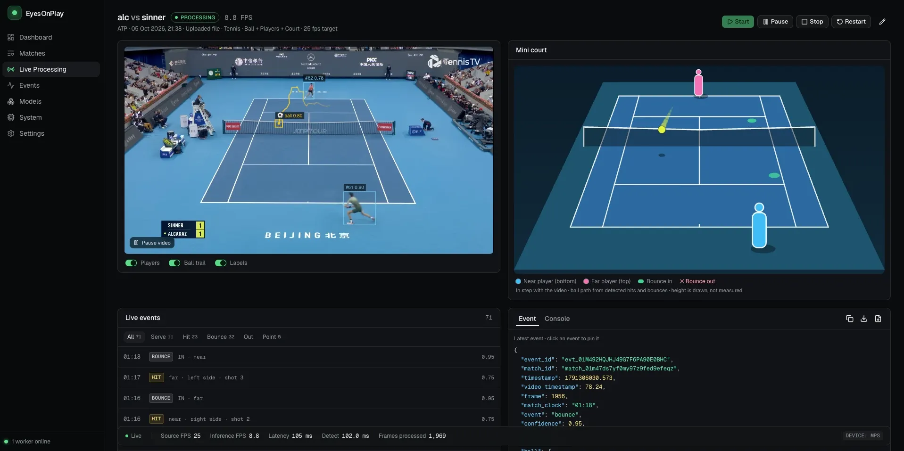Screen dimensions: 904x451
Task: Click the Models cubes icon
Action: [11, 101]
